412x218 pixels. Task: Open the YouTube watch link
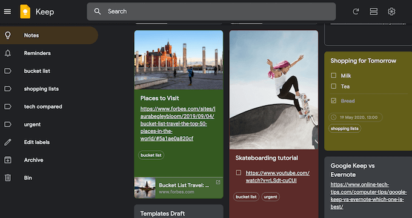pos(277,177)
